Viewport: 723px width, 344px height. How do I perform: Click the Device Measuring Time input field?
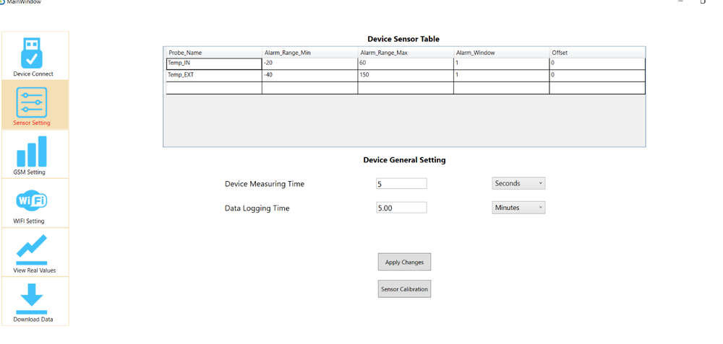pos(401,184)
